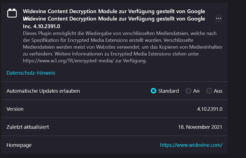Open the three-dot more options menu
The width and height of the screenshot is (246, 158).
click(x=218, y=18)
